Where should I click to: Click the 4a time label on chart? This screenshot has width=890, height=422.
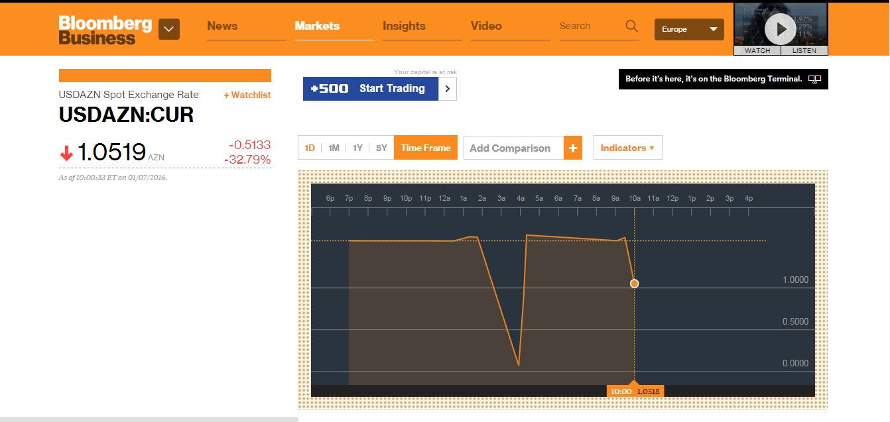coord(521,198)
